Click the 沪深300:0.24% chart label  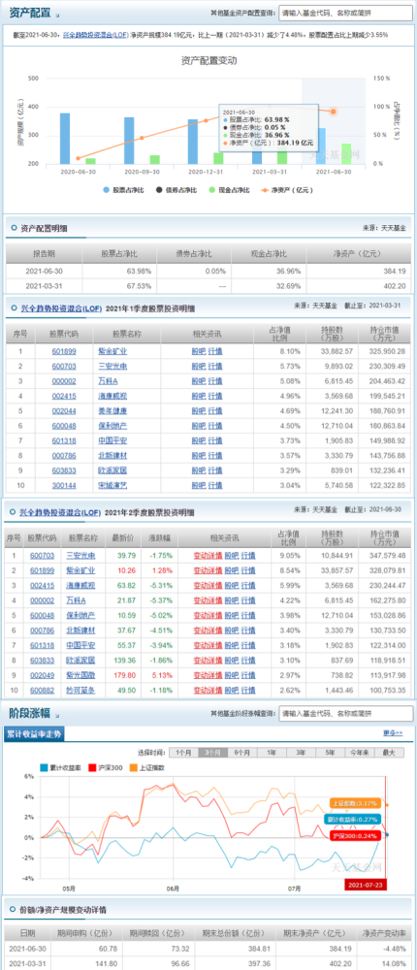(x=355, y=836)
